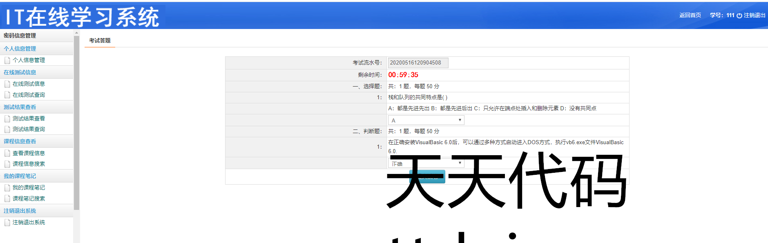Viewport: 768px width, 243px height.
Task: Click the page icon beside 测试结果查看
Action: (7, 119)
